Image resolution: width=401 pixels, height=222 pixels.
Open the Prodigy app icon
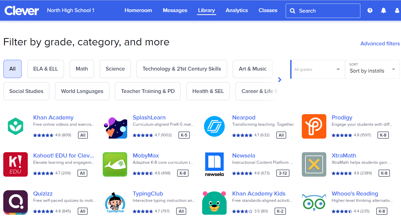(x=314, y=126)
